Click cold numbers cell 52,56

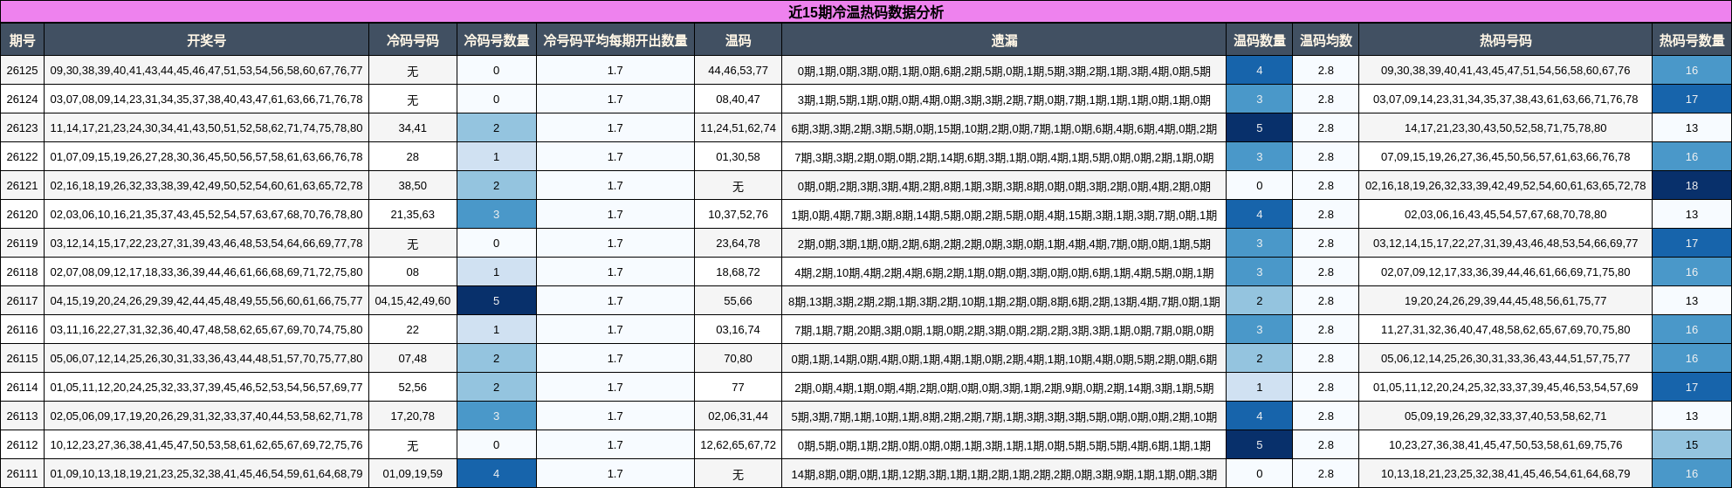[413, 388]
